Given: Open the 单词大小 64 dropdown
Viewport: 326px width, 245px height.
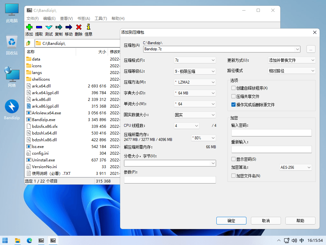Looking at the screenshot, I should point(195,104).
